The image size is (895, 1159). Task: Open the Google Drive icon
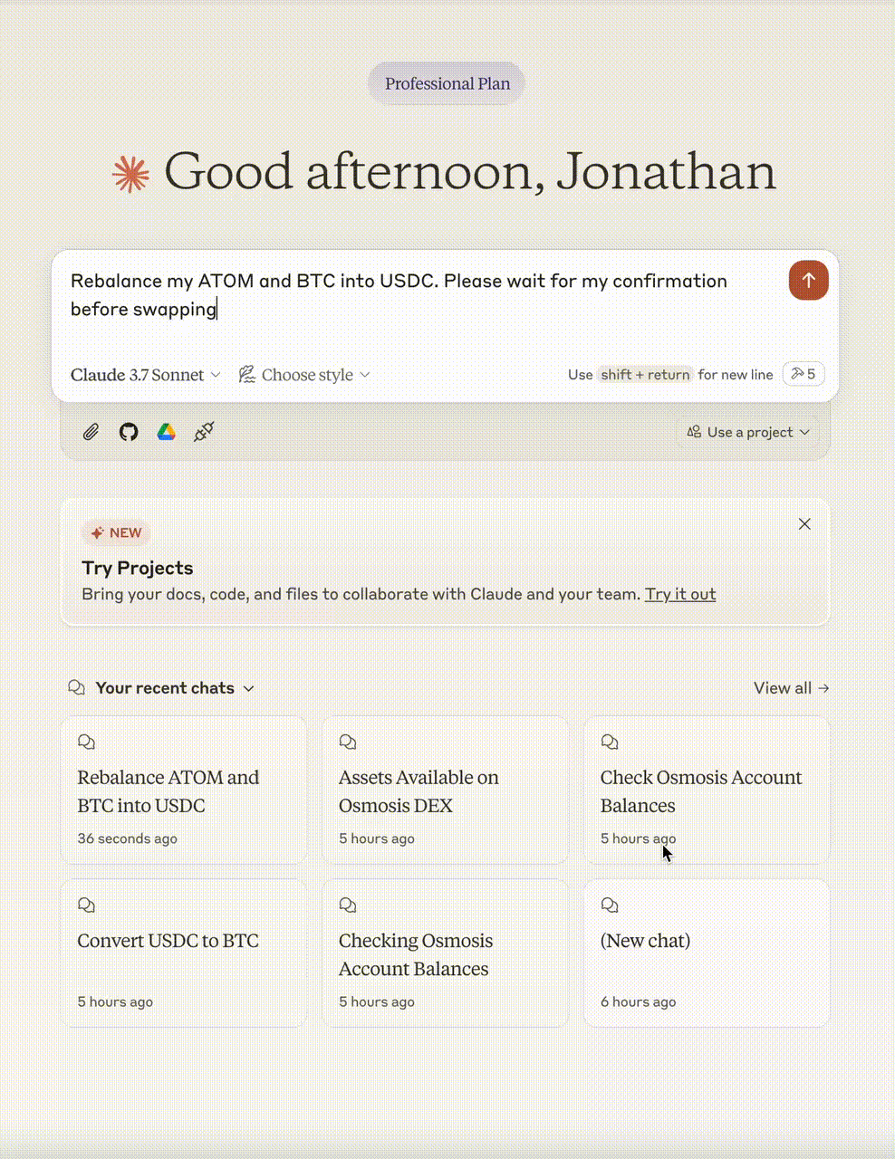(x=166, y=432)
